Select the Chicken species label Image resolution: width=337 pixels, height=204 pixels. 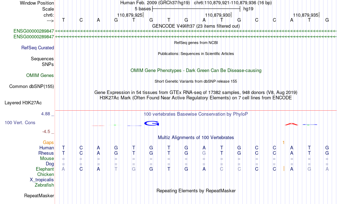point(45,174)
